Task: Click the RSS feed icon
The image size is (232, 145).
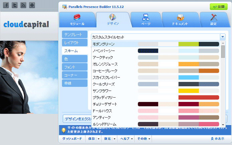Action: [x=23, y=5]
